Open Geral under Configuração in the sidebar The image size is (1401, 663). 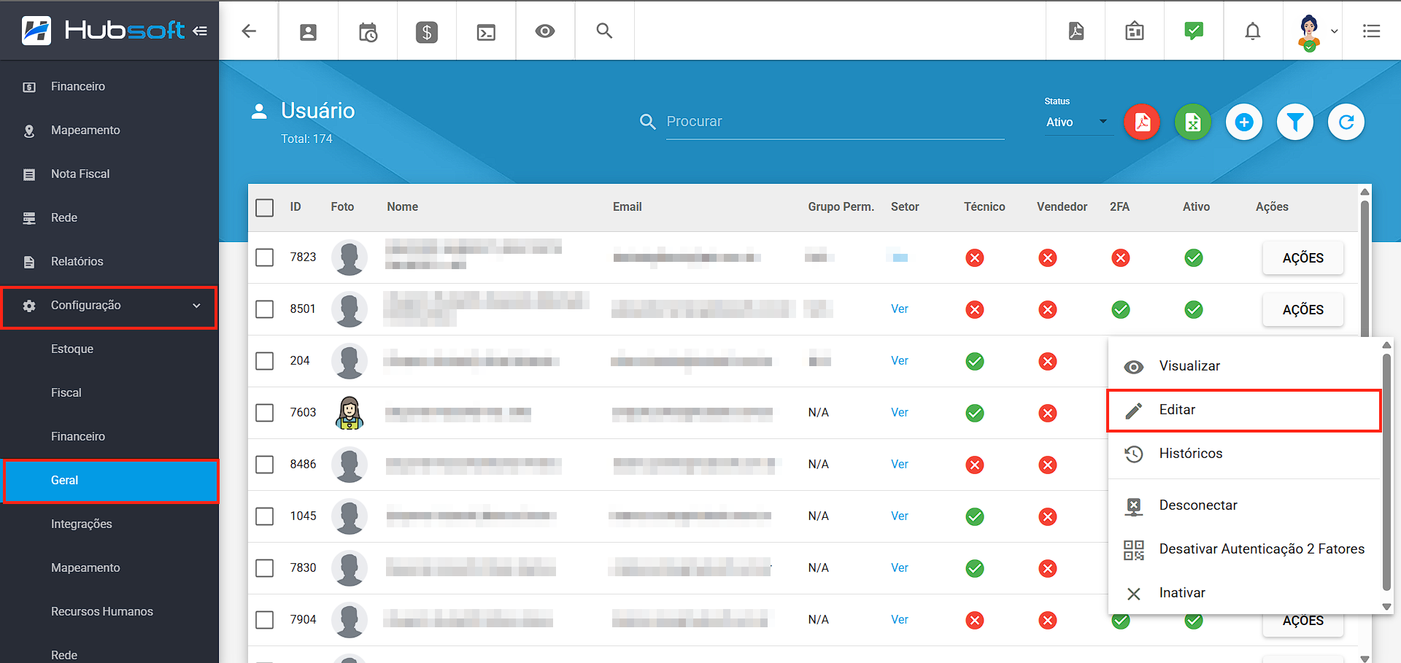(111, 481)
